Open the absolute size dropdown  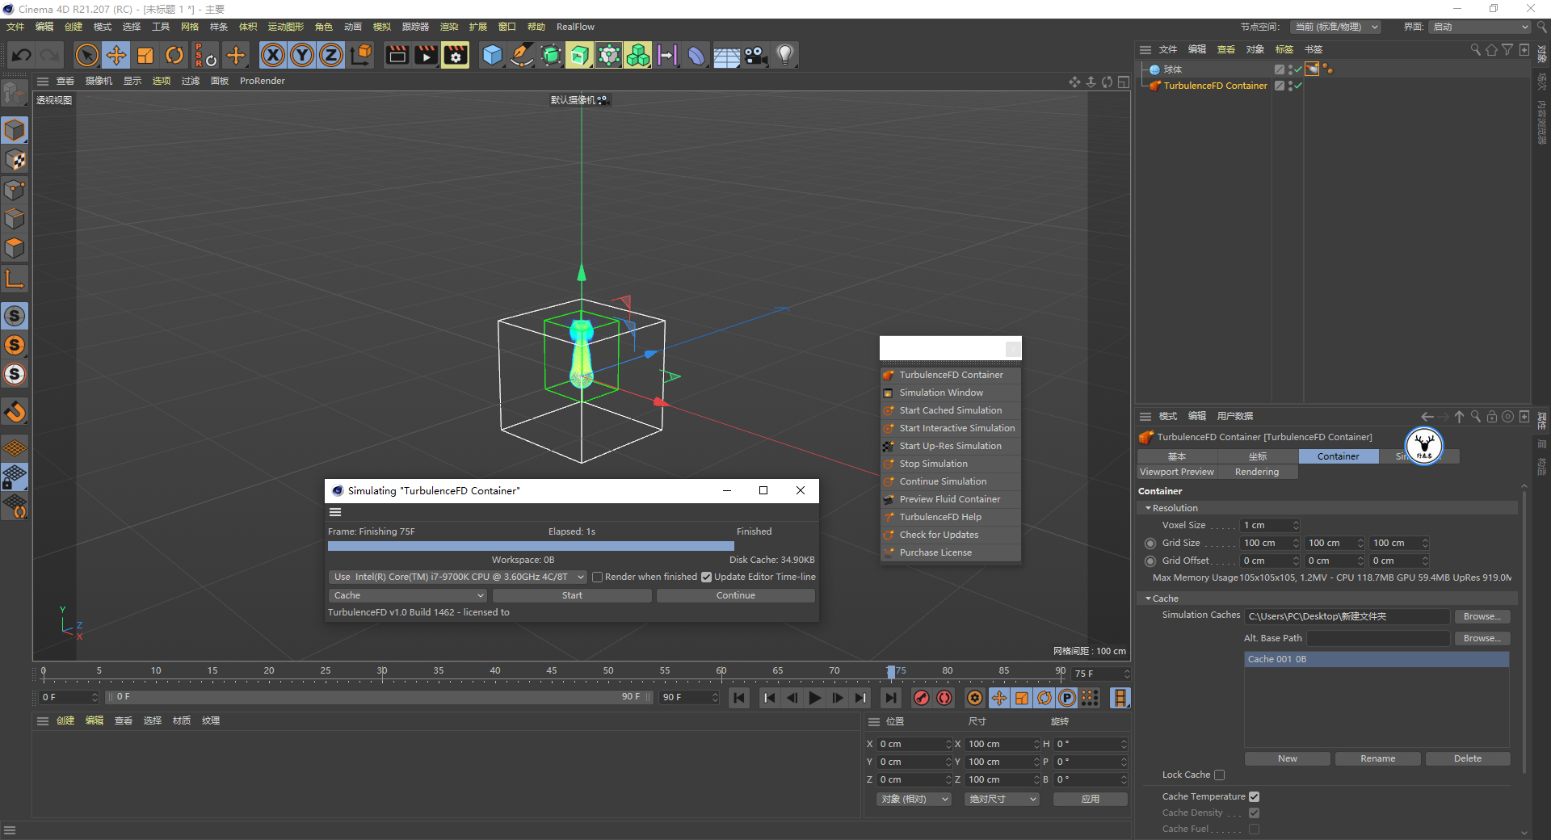click(1002, 799)
